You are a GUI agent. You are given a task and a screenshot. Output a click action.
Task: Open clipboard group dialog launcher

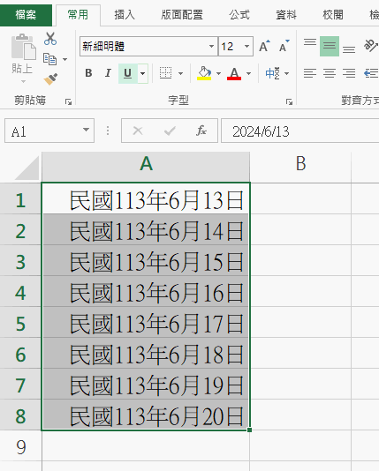coord(68,101)
